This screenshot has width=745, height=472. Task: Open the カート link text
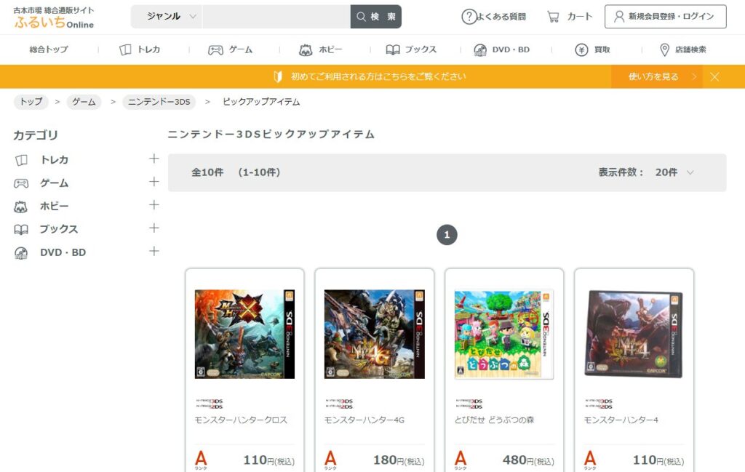[x=580, y=17]
